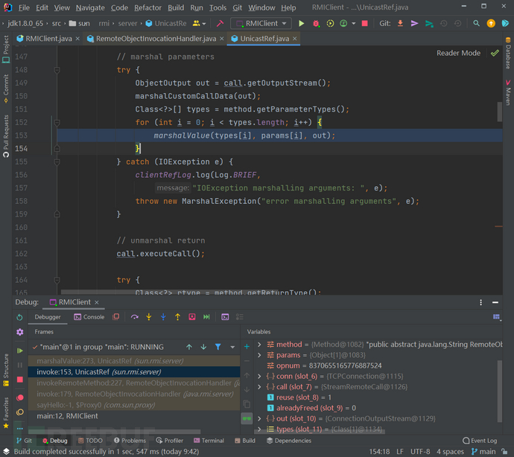Open Search Everywhere magnifier

(x=476, y=23)
